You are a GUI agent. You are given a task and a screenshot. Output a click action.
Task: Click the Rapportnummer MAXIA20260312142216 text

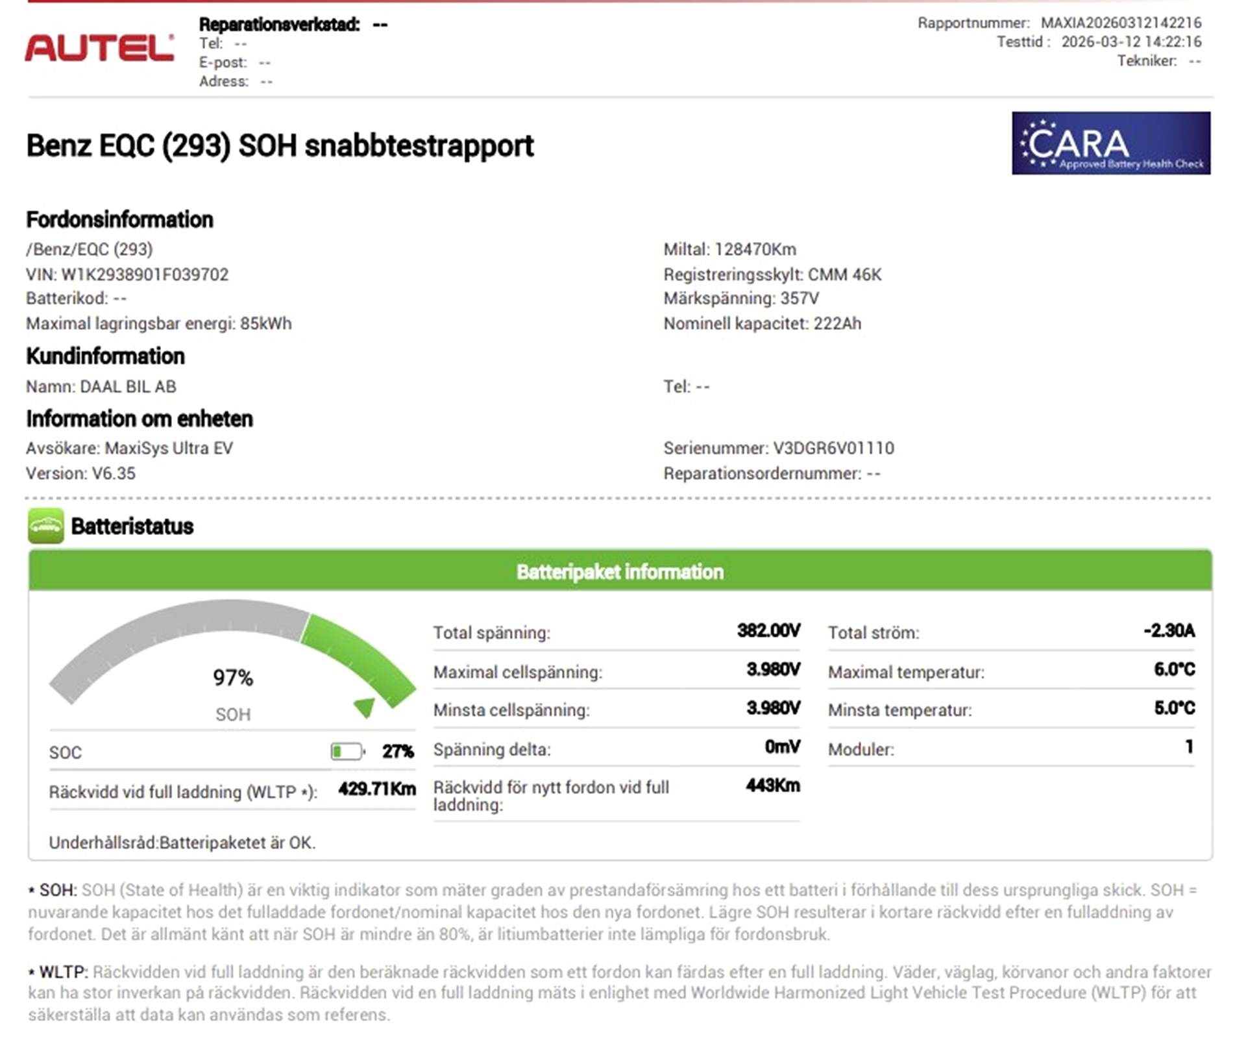point(1121,23)
